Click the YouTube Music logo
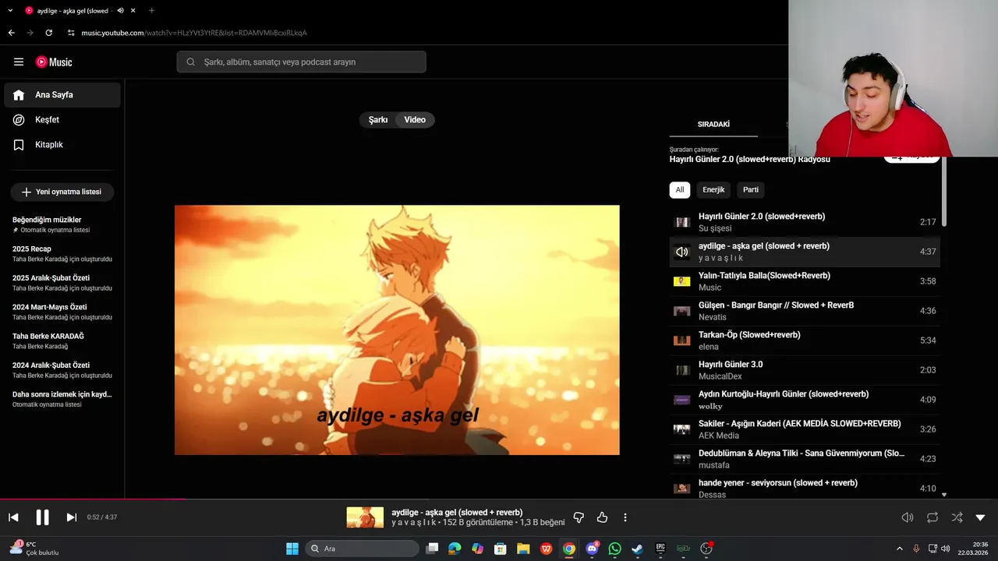The height and width of the screenshot is (561, 998). [x=54, y=62]
